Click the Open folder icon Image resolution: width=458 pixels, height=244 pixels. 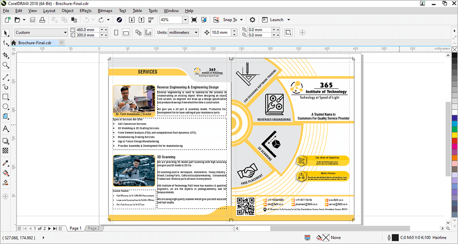[17, 20]
